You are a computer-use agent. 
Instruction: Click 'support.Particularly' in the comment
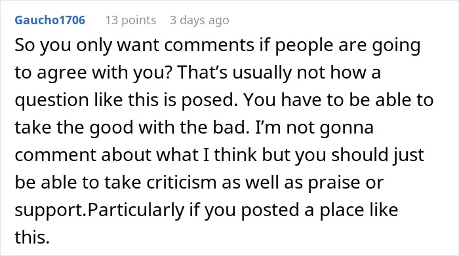pos(99,210)
